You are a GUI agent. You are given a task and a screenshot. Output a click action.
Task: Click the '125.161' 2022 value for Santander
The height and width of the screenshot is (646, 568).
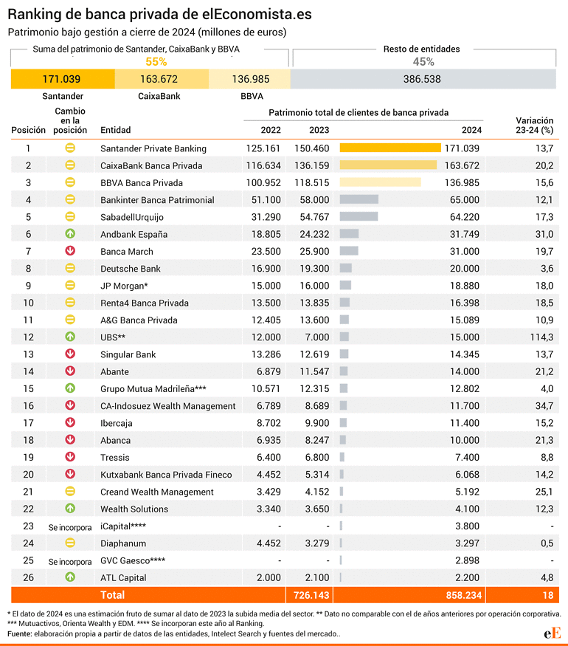point(263,148)
